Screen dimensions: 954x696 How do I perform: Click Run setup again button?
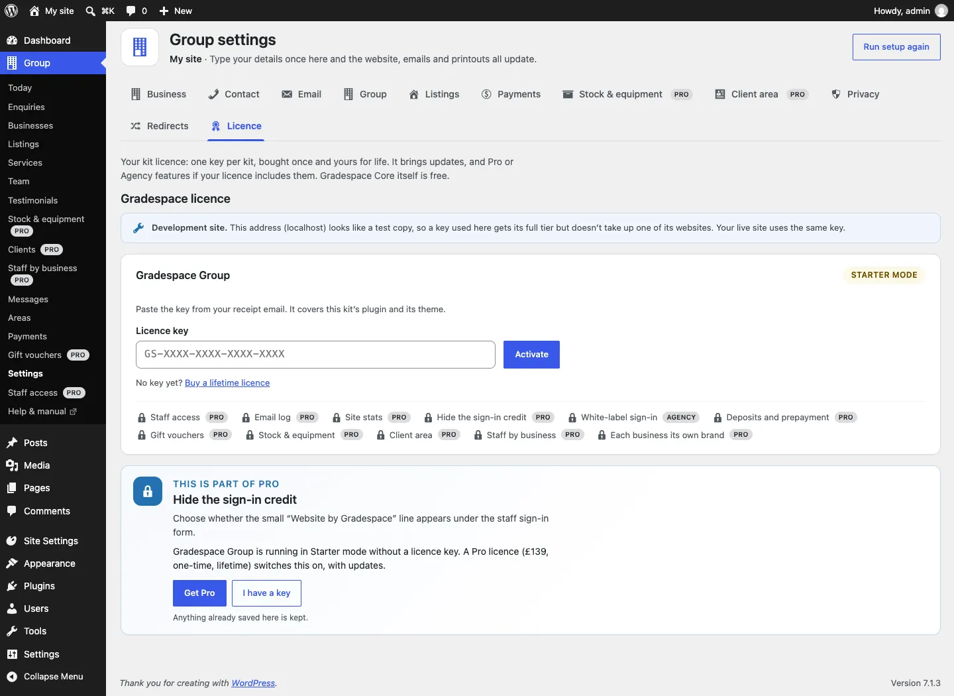[896, 47]
